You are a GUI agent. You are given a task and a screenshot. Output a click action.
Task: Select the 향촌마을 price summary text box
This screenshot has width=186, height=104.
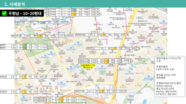pyautogui.click(x=170, y=77)
